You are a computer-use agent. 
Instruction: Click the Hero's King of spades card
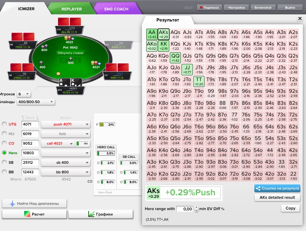(x=76, y=82)
